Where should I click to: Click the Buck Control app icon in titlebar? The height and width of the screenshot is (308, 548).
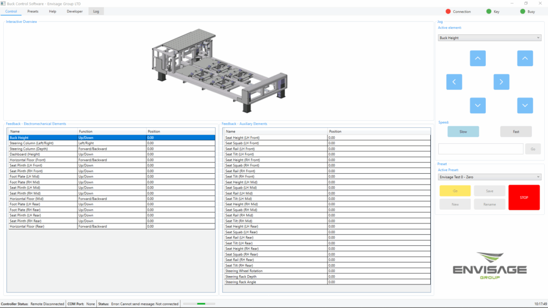pos(4,3)
